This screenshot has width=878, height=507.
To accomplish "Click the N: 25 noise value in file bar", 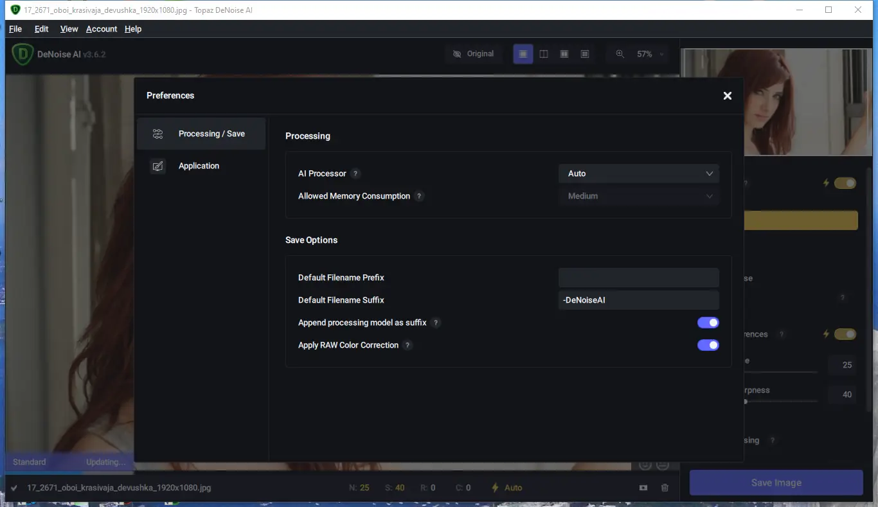I will point(359,488).
